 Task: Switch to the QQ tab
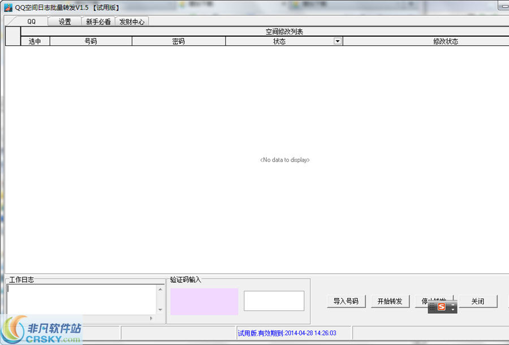(x=31, y=21)
